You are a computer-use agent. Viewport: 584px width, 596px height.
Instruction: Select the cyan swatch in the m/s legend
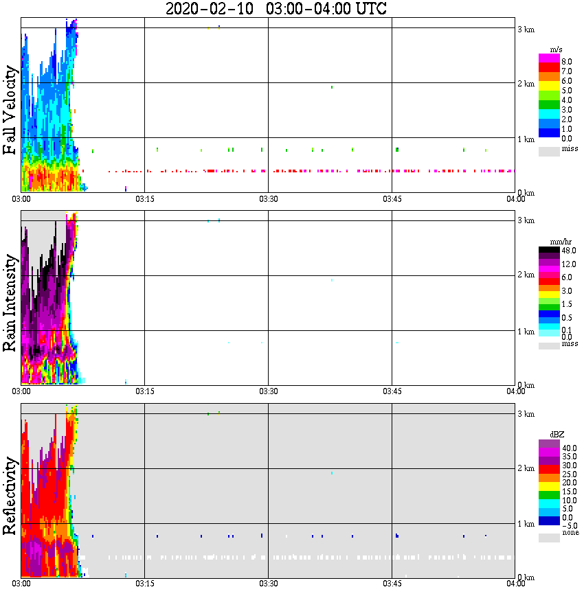click(x=549, y=114)
